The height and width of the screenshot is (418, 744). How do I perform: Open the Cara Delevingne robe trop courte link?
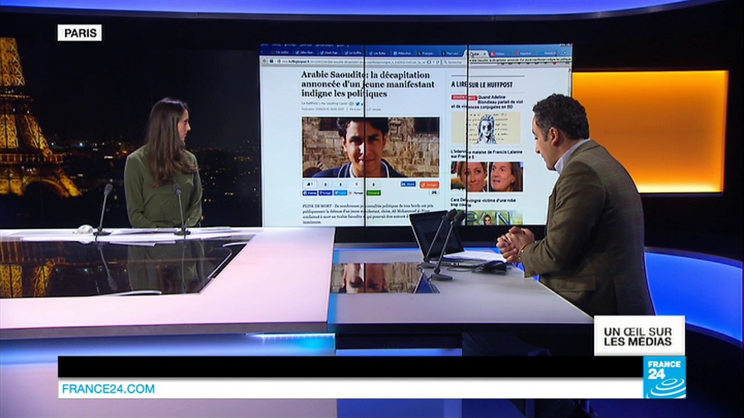click(x=484, y=203)
